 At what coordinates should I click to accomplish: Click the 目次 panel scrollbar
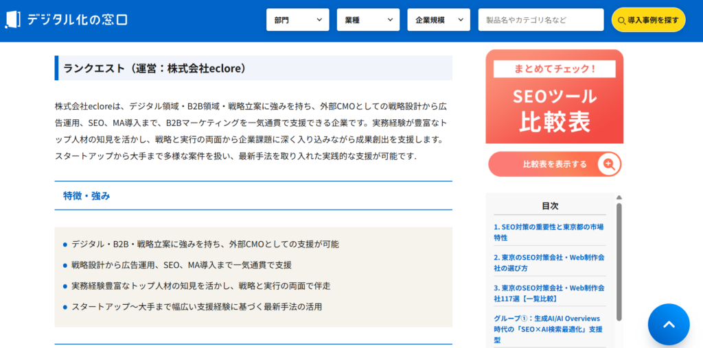click(x=619, y=260)
